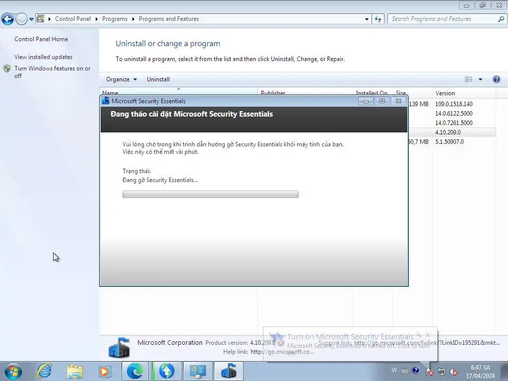The height and width of the screenshot is (381, 508).
Task: Click the Change your view icon
Action: tap(468, 79)
